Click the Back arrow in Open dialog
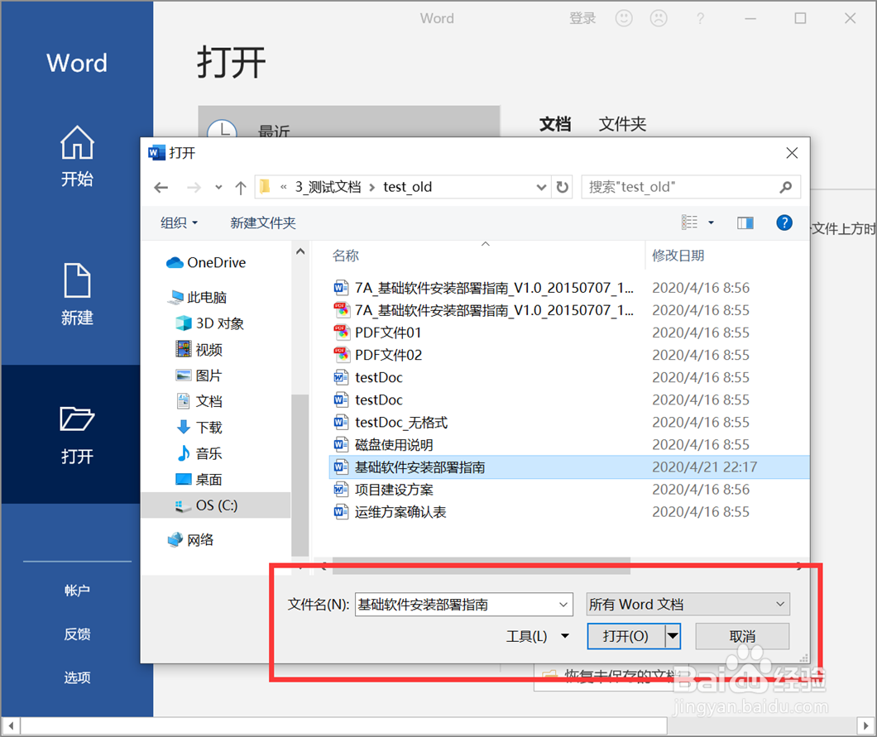The image size is (877, 737). [x=161, y=187]
